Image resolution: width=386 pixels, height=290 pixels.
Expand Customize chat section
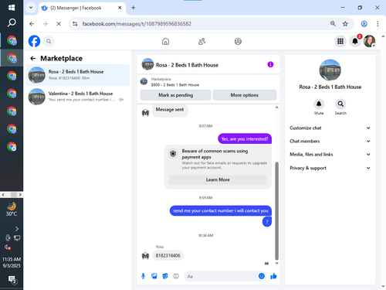(330, 128)
